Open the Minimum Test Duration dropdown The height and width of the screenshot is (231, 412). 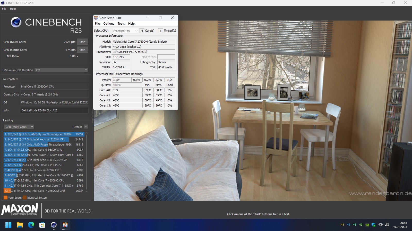pyautogui.click(x=61, y=70)
